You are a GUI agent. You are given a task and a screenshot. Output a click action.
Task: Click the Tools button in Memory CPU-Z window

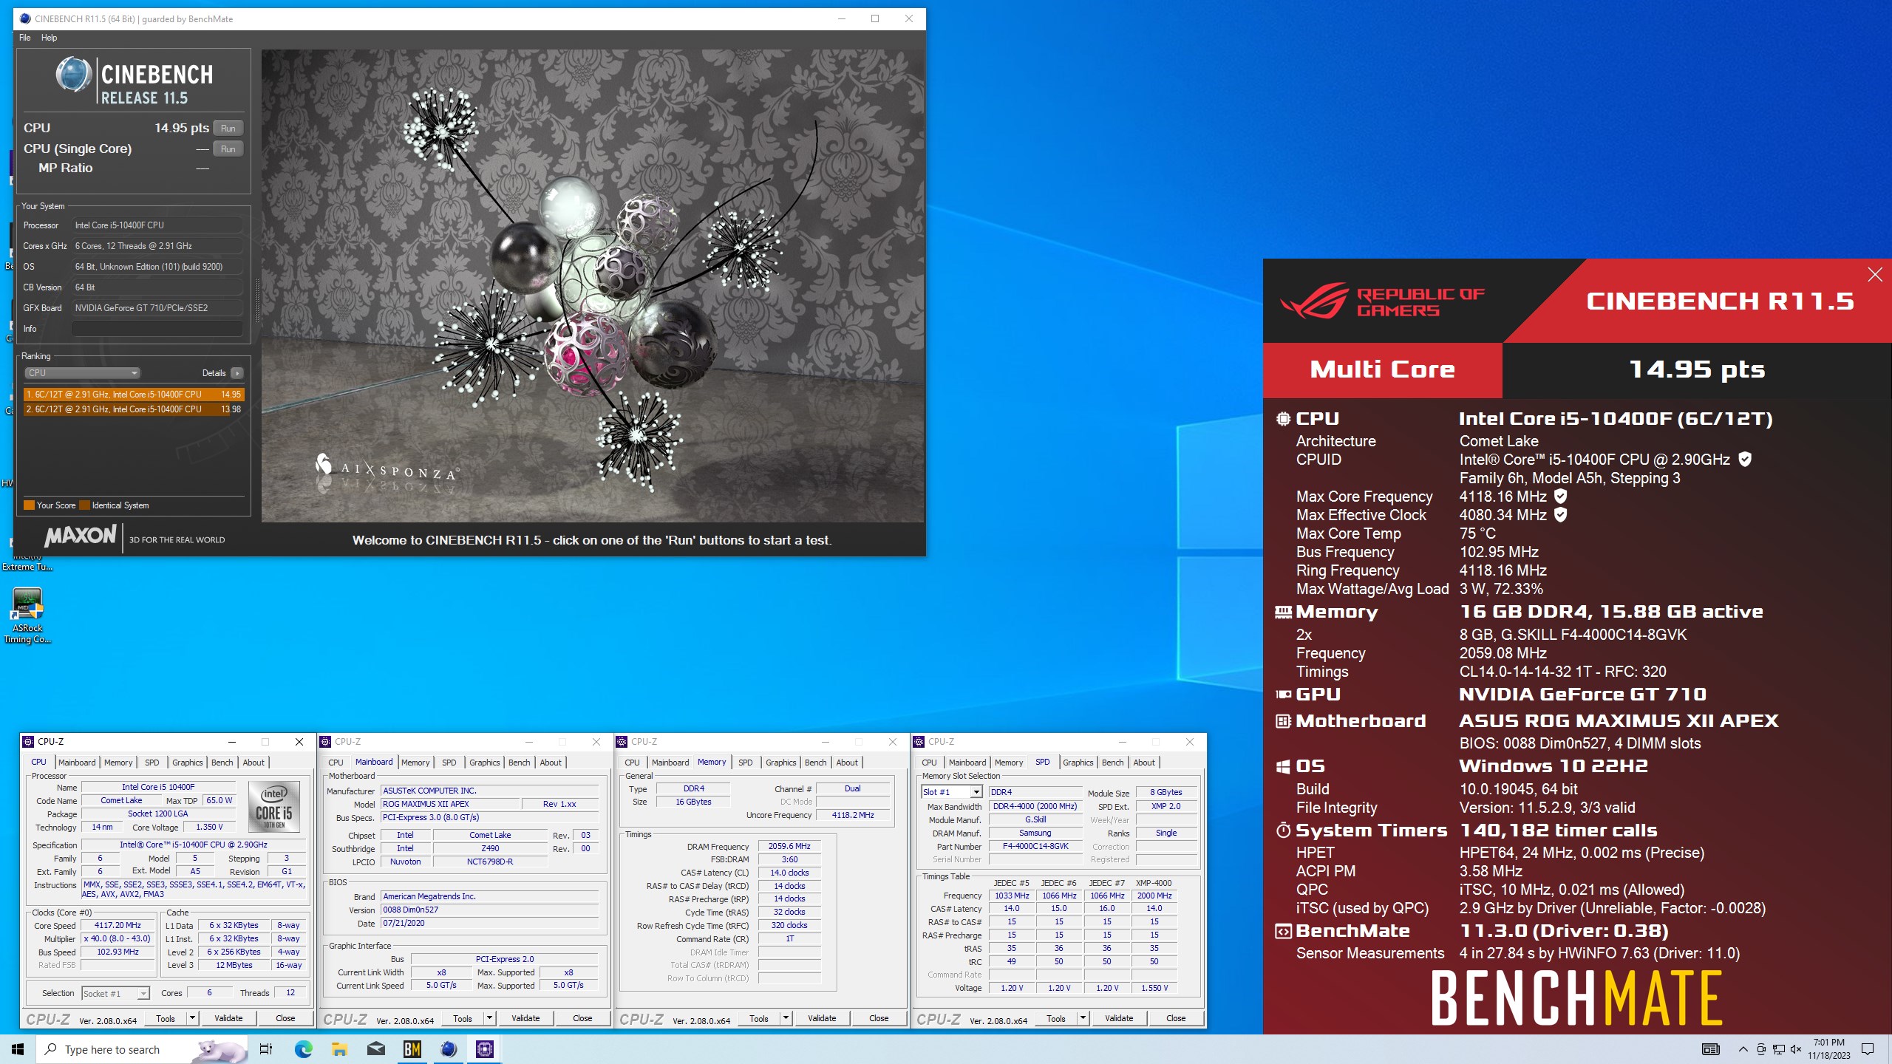point(759,1018)
